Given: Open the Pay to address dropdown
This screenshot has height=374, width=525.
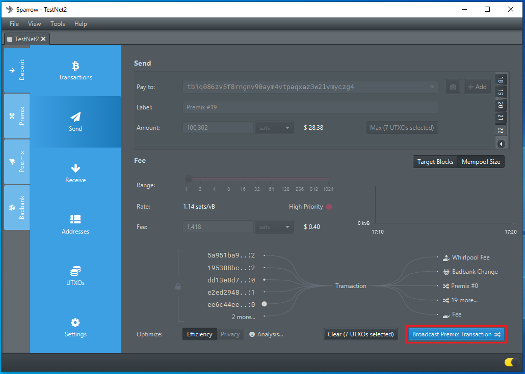Looking at the screenshot, I should 432,87.
